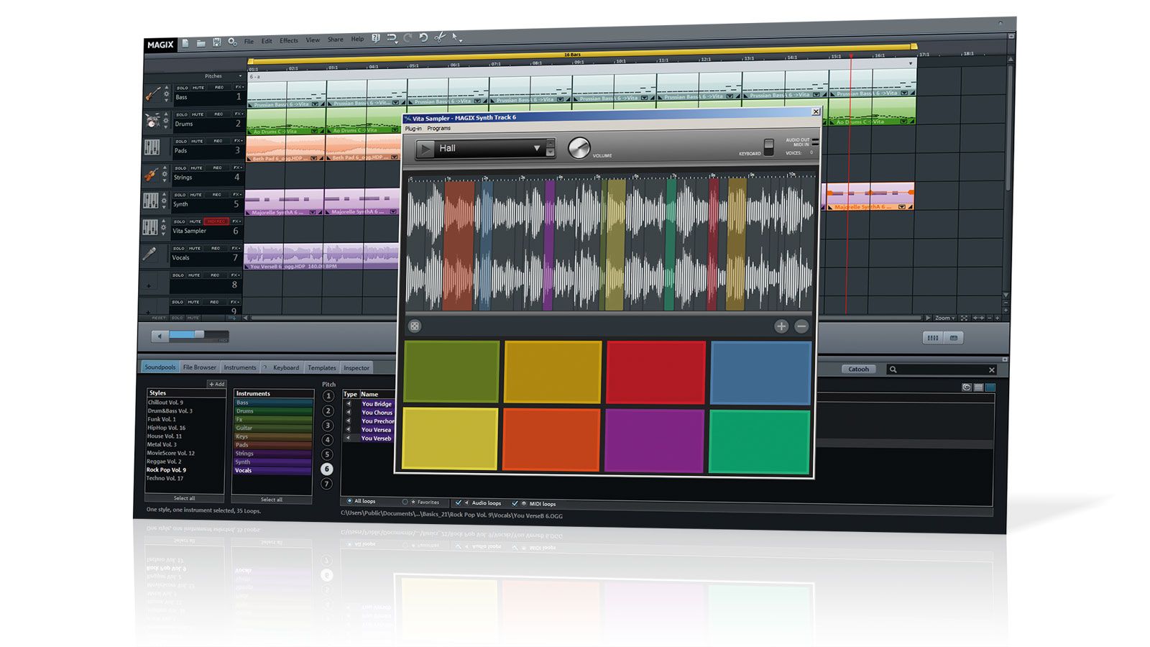1150x647 pixels.
Task: Switch to the Inspector tab
Action: (356, 368)
